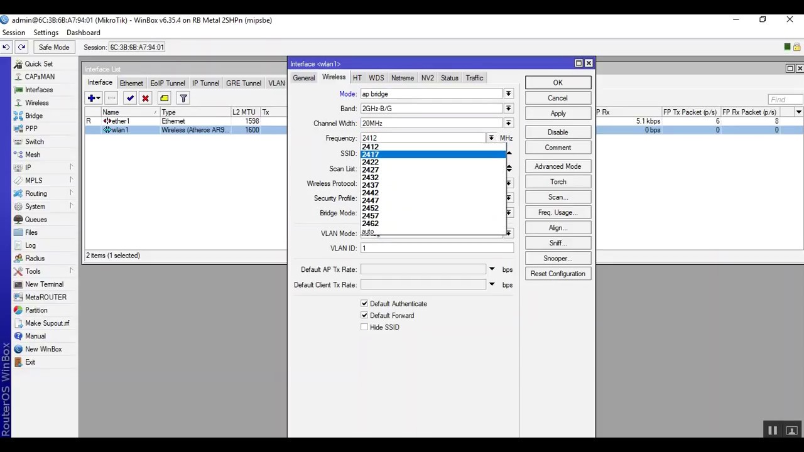Open Bridge section in sidebar
804x452 pixels.
click(34, 116)
